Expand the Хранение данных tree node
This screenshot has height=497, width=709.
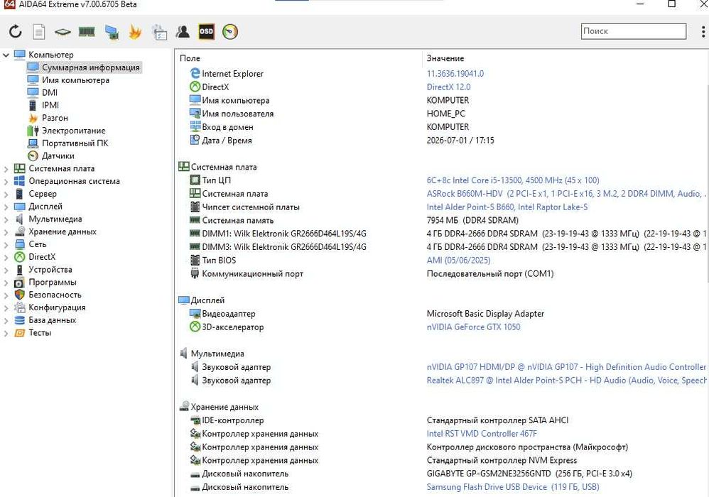tap(6, 232)
